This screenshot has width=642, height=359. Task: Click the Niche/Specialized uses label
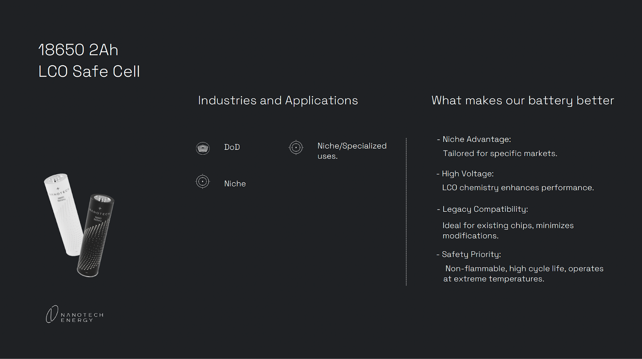[x=351, y=151]
